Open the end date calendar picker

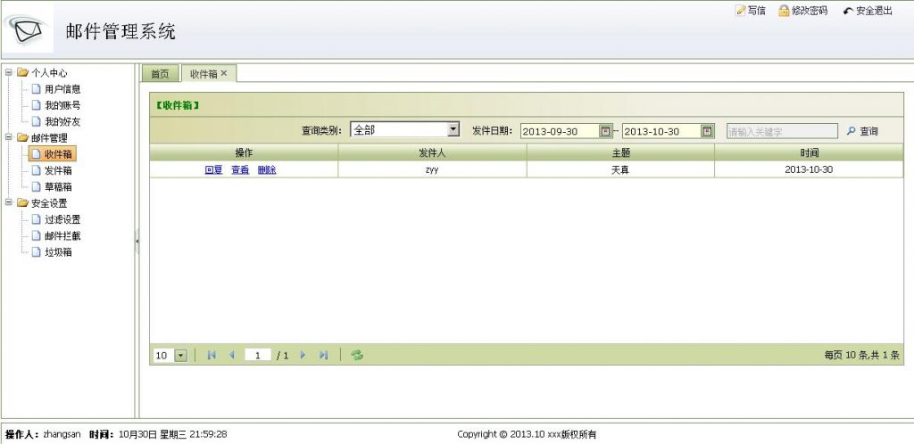point(707,131)
